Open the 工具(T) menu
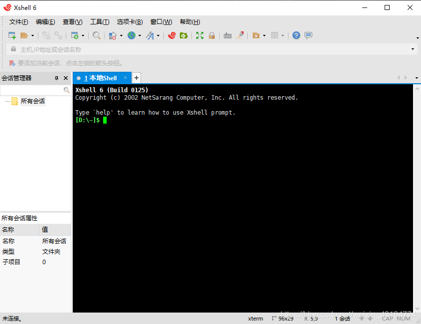The height and width of the screenshot is (324, 421). coord(100,21)
